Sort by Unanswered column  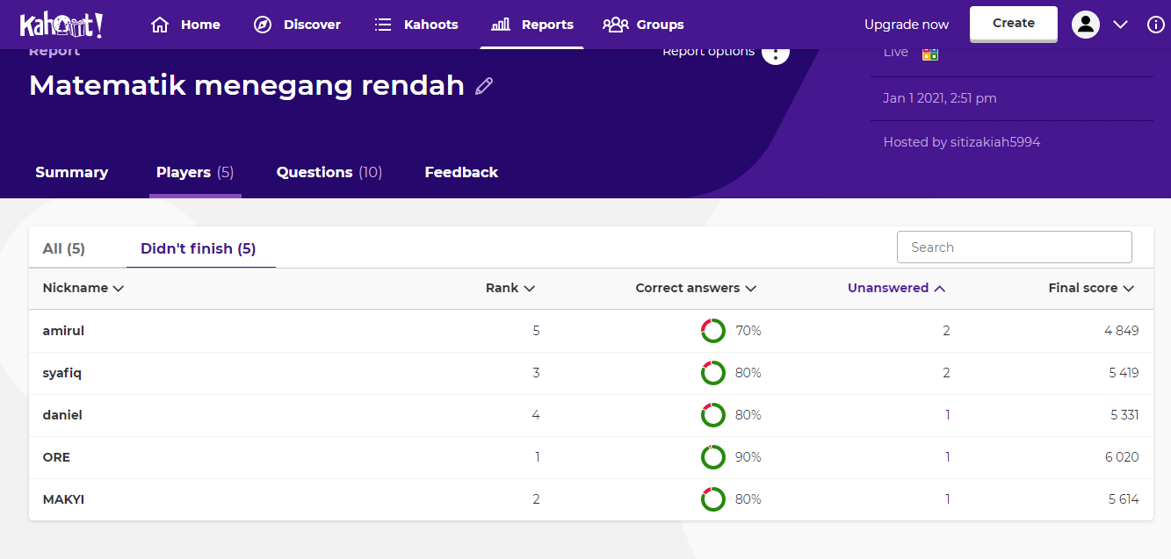coord(897,288)
